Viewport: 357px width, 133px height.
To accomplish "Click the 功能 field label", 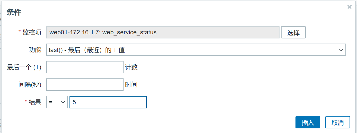I will tap(35, 50).
